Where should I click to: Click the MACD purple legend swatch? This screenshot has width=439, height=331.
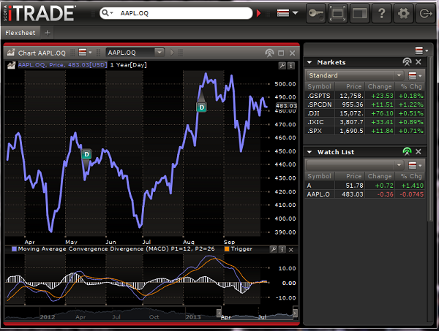(x=14, y=249)
